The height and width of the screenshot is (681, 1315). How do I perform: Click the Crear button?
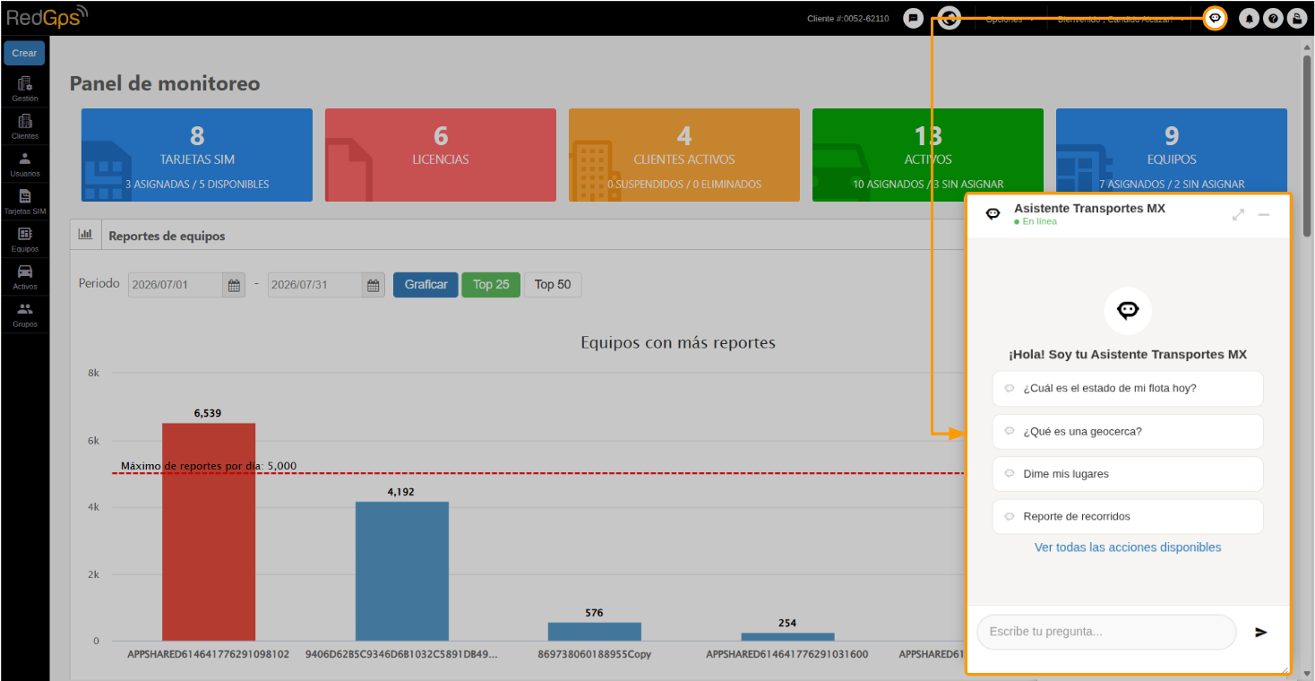tap(25, 53)
